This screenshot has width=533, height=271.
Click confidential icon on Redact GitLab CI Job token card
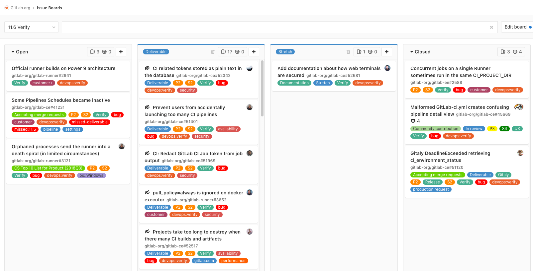pos(147,153)
